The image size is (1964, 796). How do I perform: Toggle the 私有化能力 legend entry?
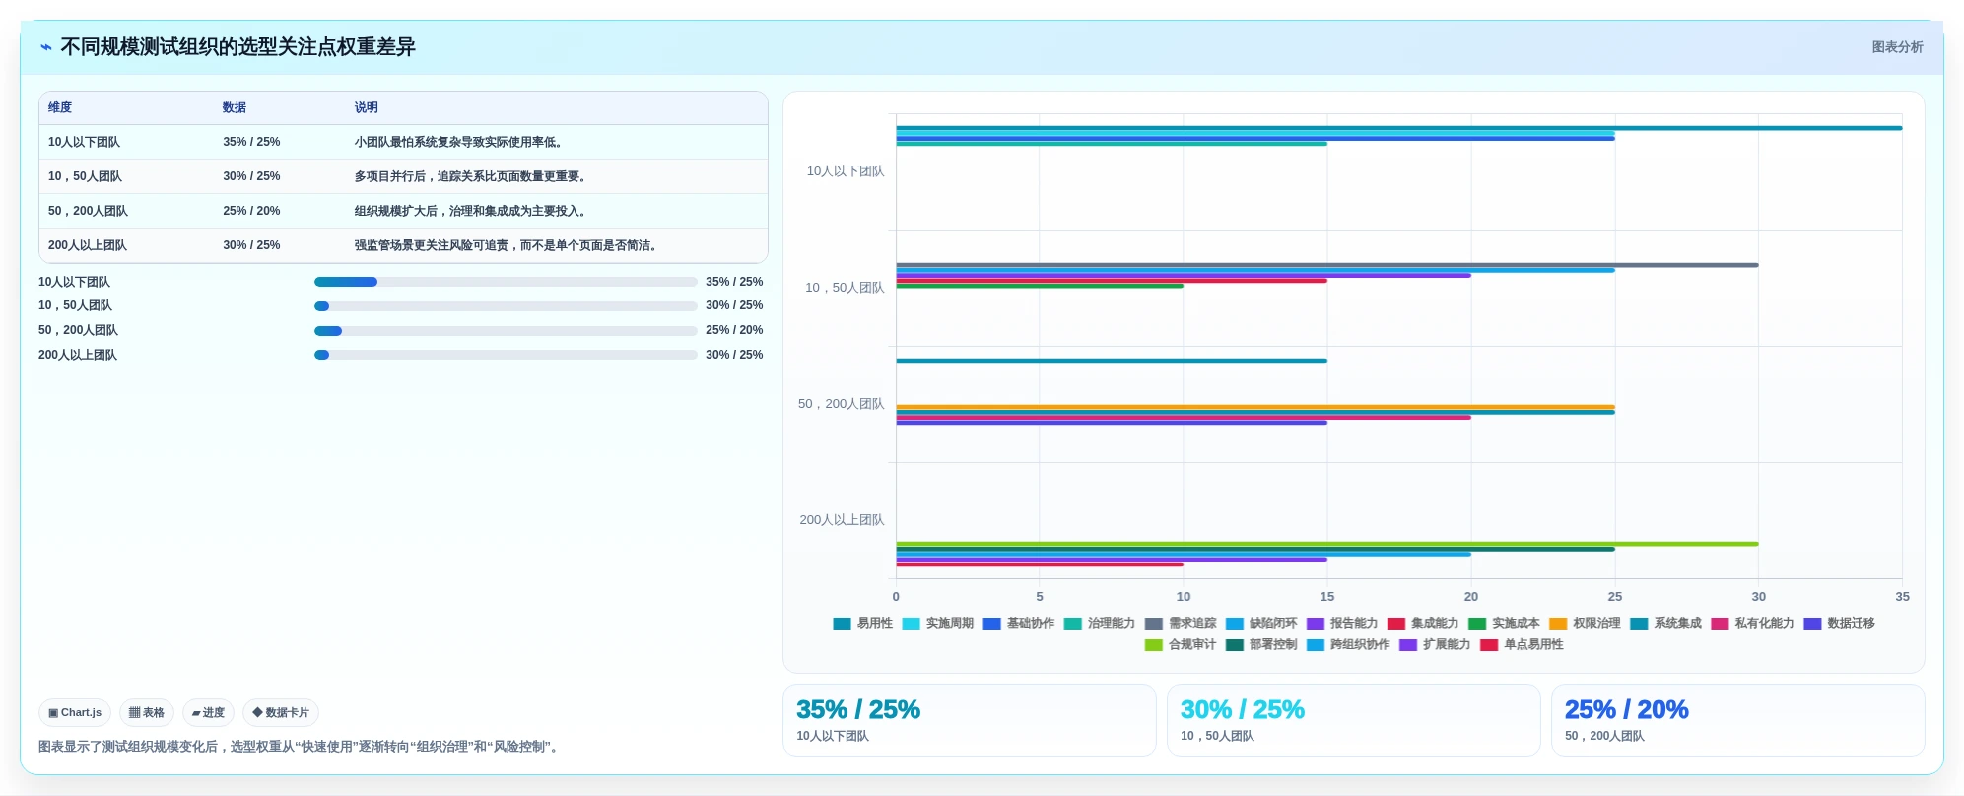1752,624
